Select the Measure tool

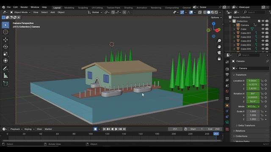click(6, 76)
